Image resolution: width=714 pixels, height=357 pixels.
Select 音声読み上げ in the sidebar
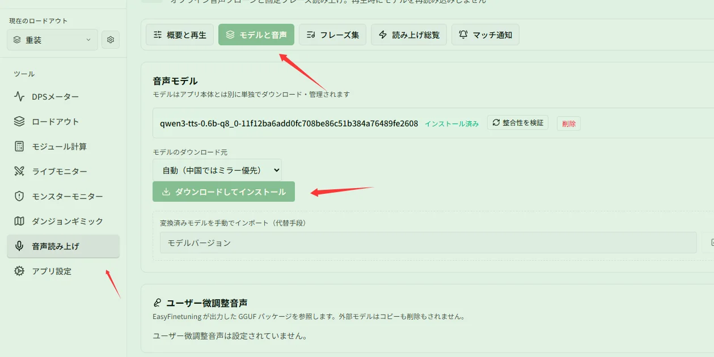[x=63, y=246]
